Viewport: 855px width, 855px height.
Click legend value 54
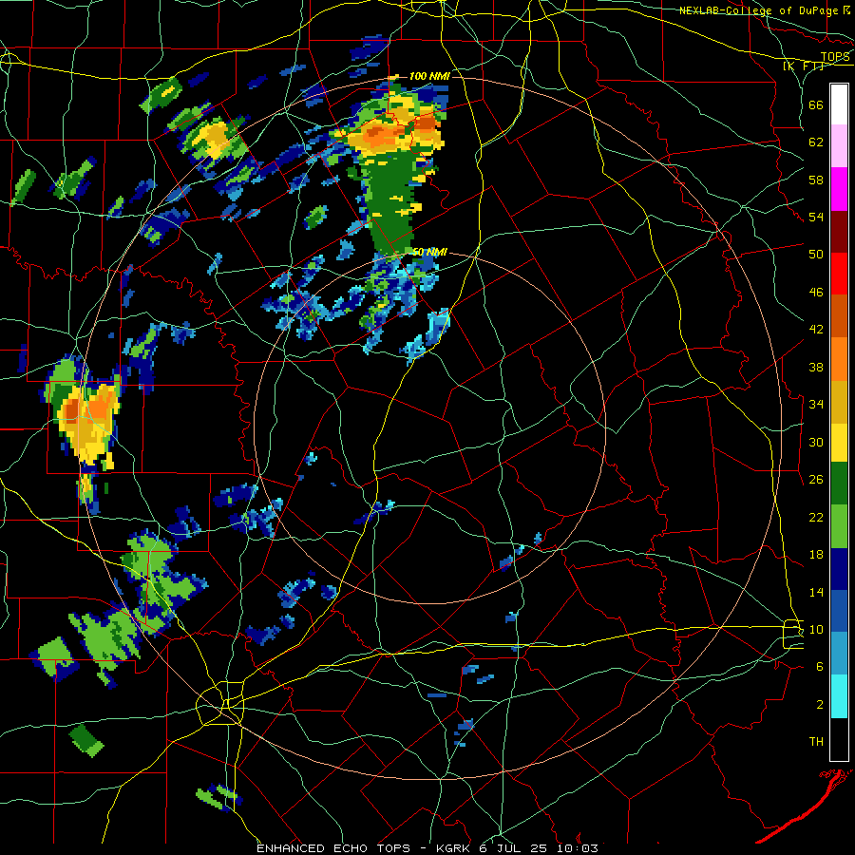pos(816,217)
